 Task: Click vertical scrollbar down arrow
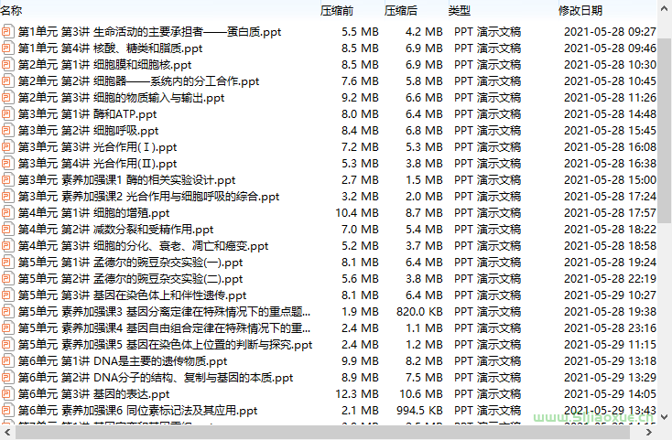click(x=665, y=416)
